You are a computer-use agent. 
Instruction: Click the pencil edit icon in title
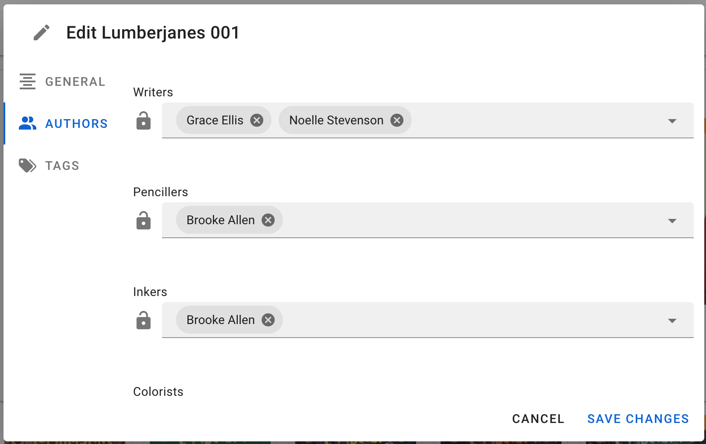tap(42, 33)
